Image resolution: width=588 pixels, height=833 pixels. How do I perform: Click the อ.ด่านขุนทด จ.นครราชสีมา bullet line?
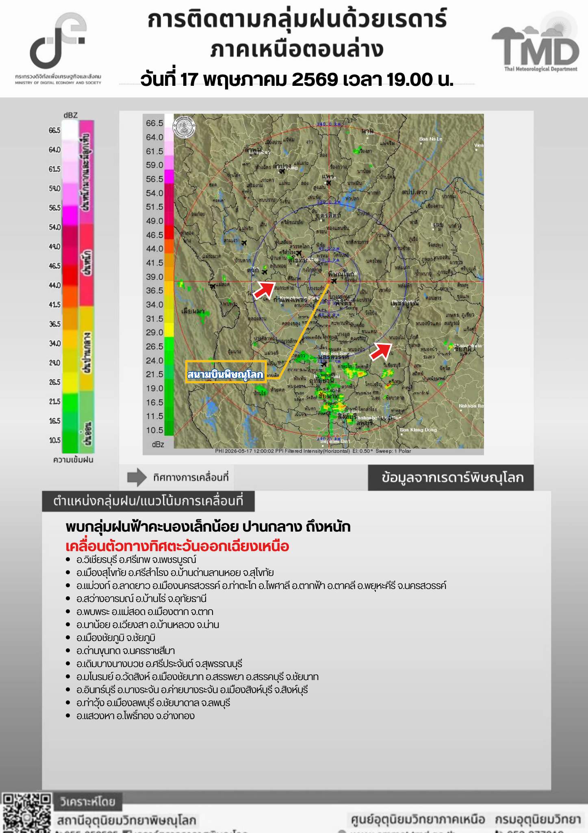pyautogui.click(x=126, y=651)
